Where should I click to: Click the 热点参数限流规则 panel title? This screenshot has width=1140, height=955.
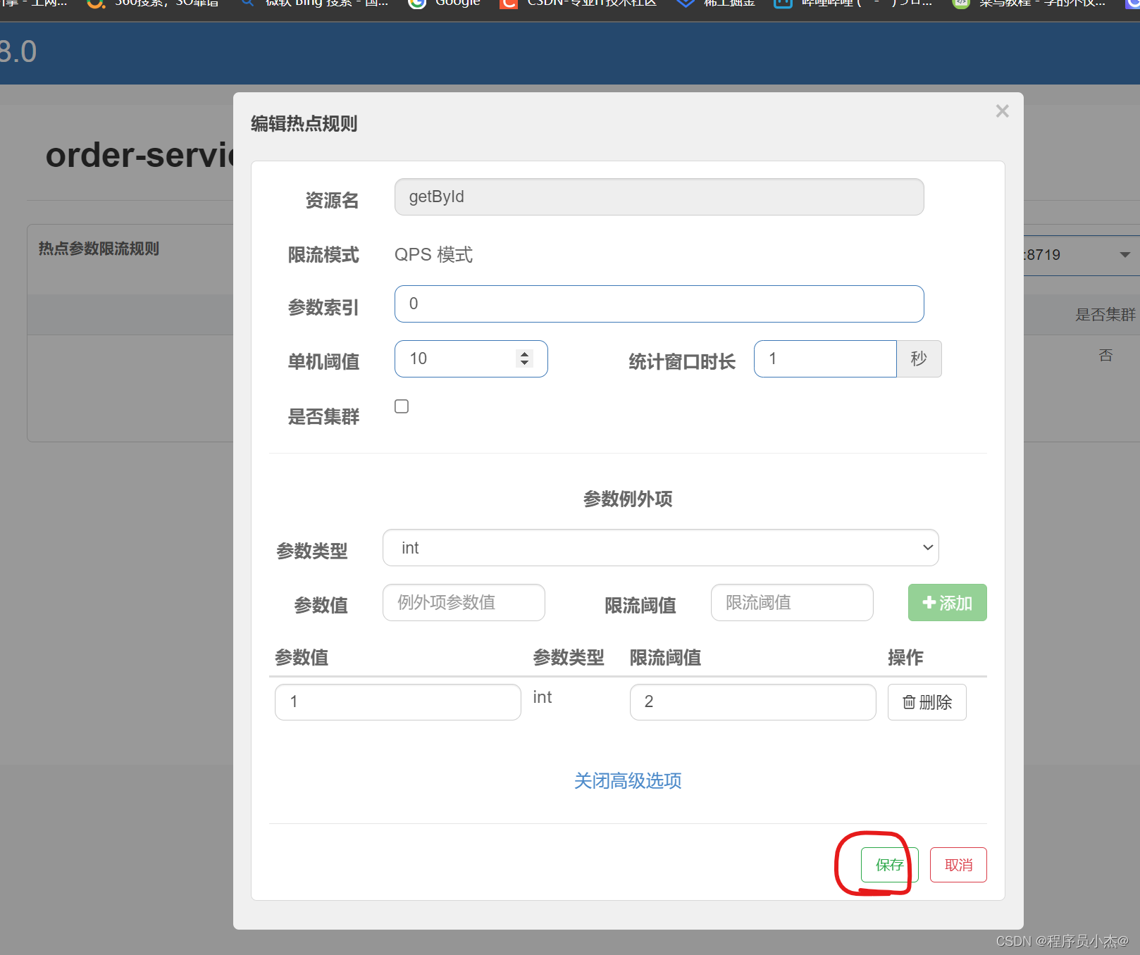tap(99, 248)
